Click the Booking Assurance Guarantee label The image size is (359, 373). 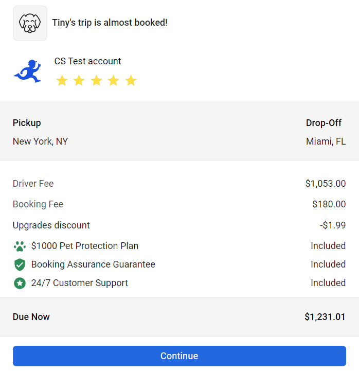coord(93,264)
